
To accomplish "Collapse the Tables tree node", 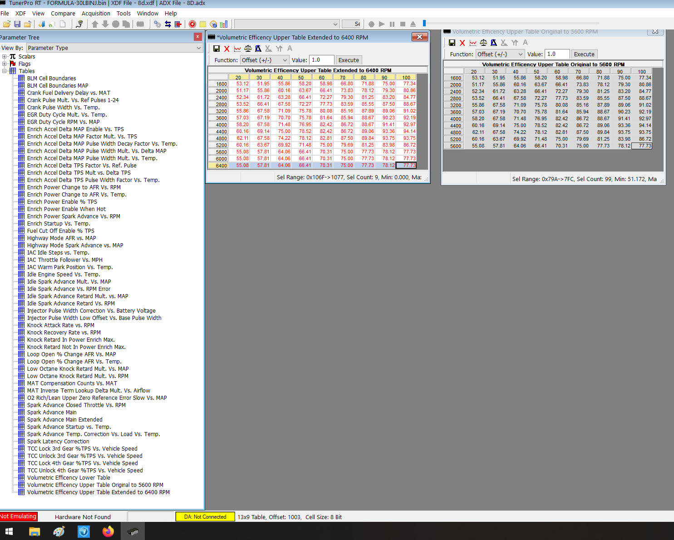I will 5,71.
